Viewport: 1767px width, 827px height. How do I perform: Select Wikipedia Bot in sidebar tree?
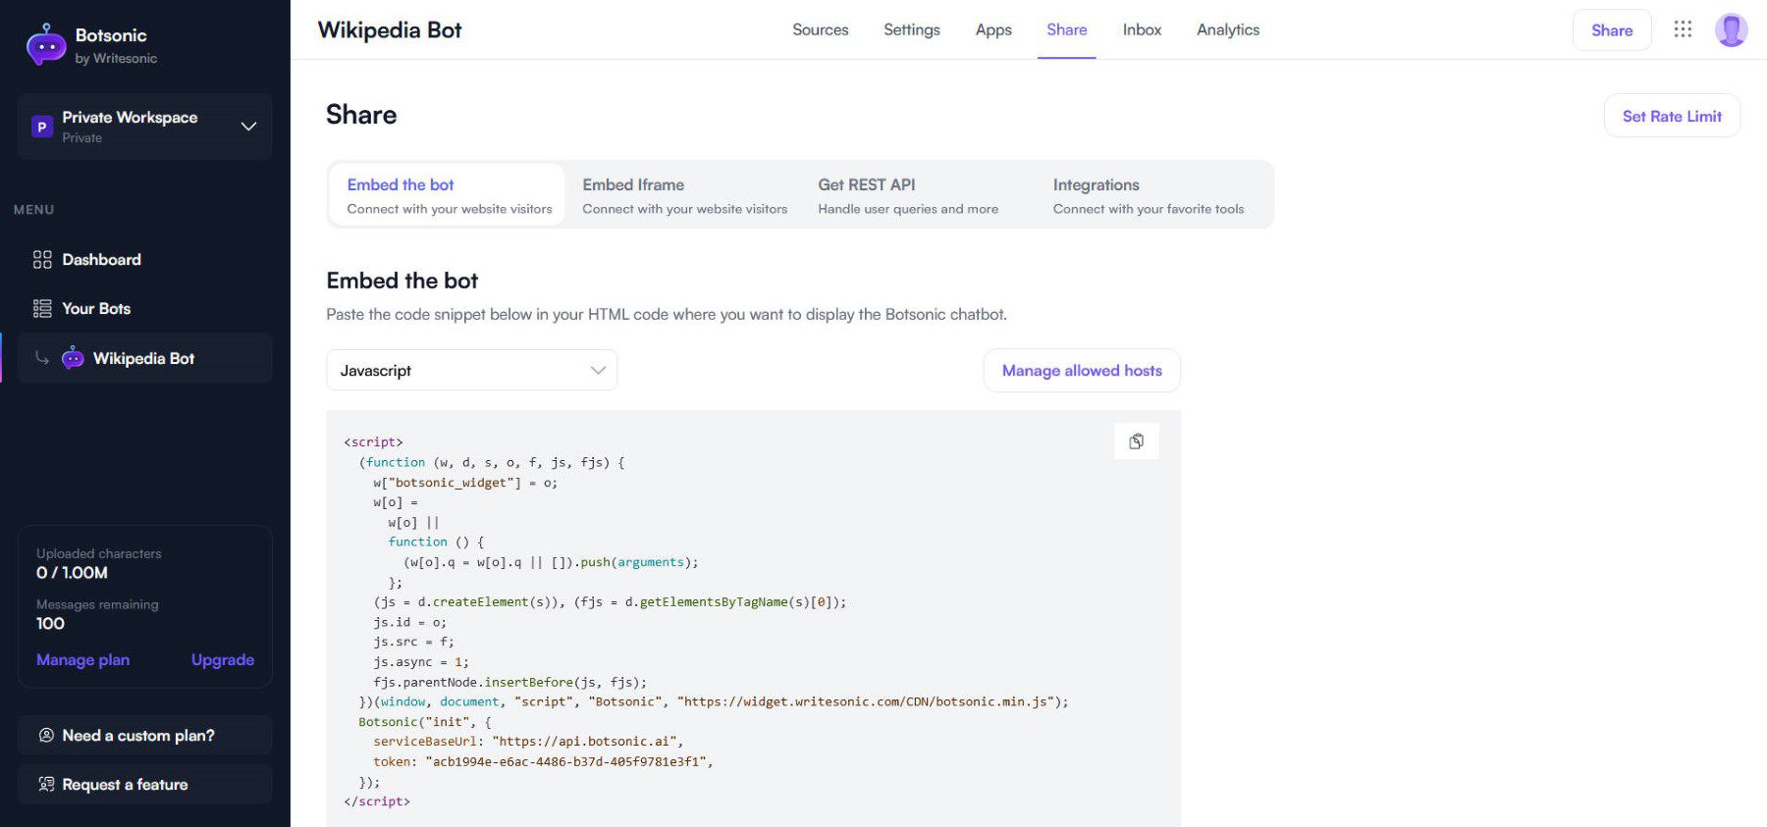click(144, 358)
